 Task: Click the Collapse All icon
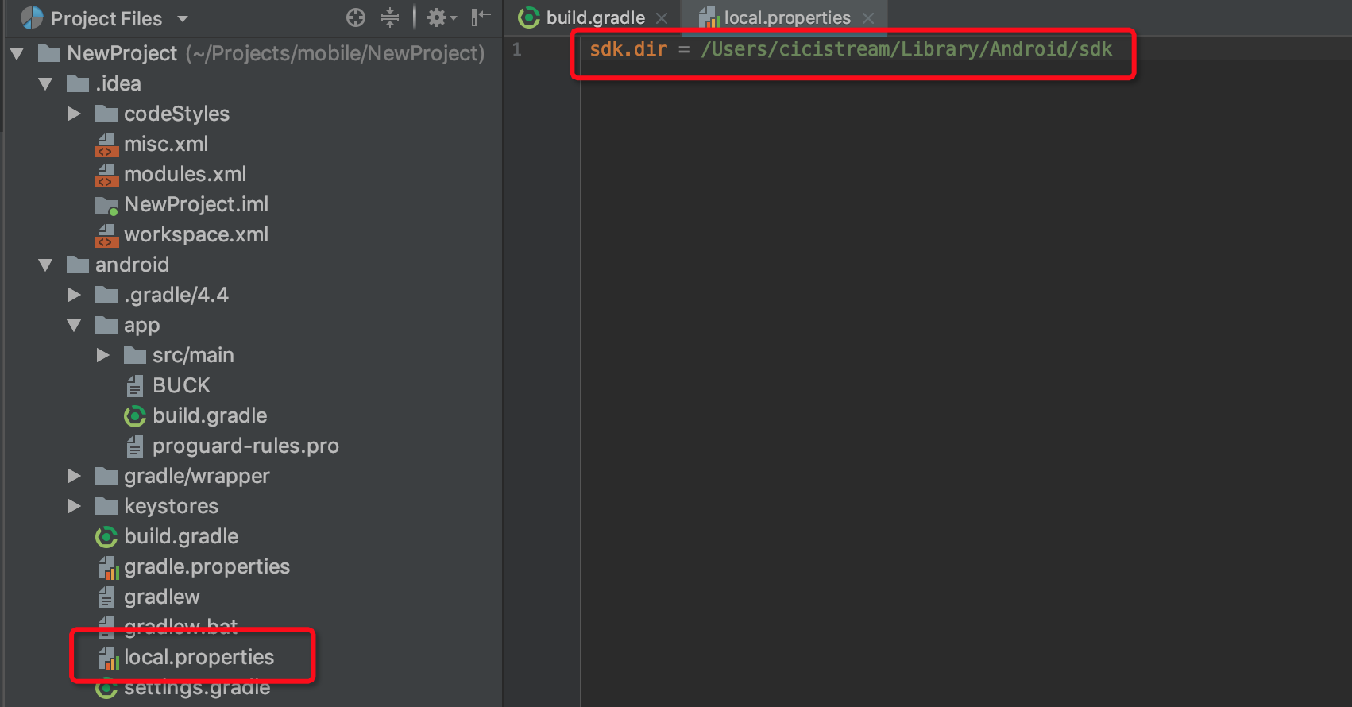390,17
